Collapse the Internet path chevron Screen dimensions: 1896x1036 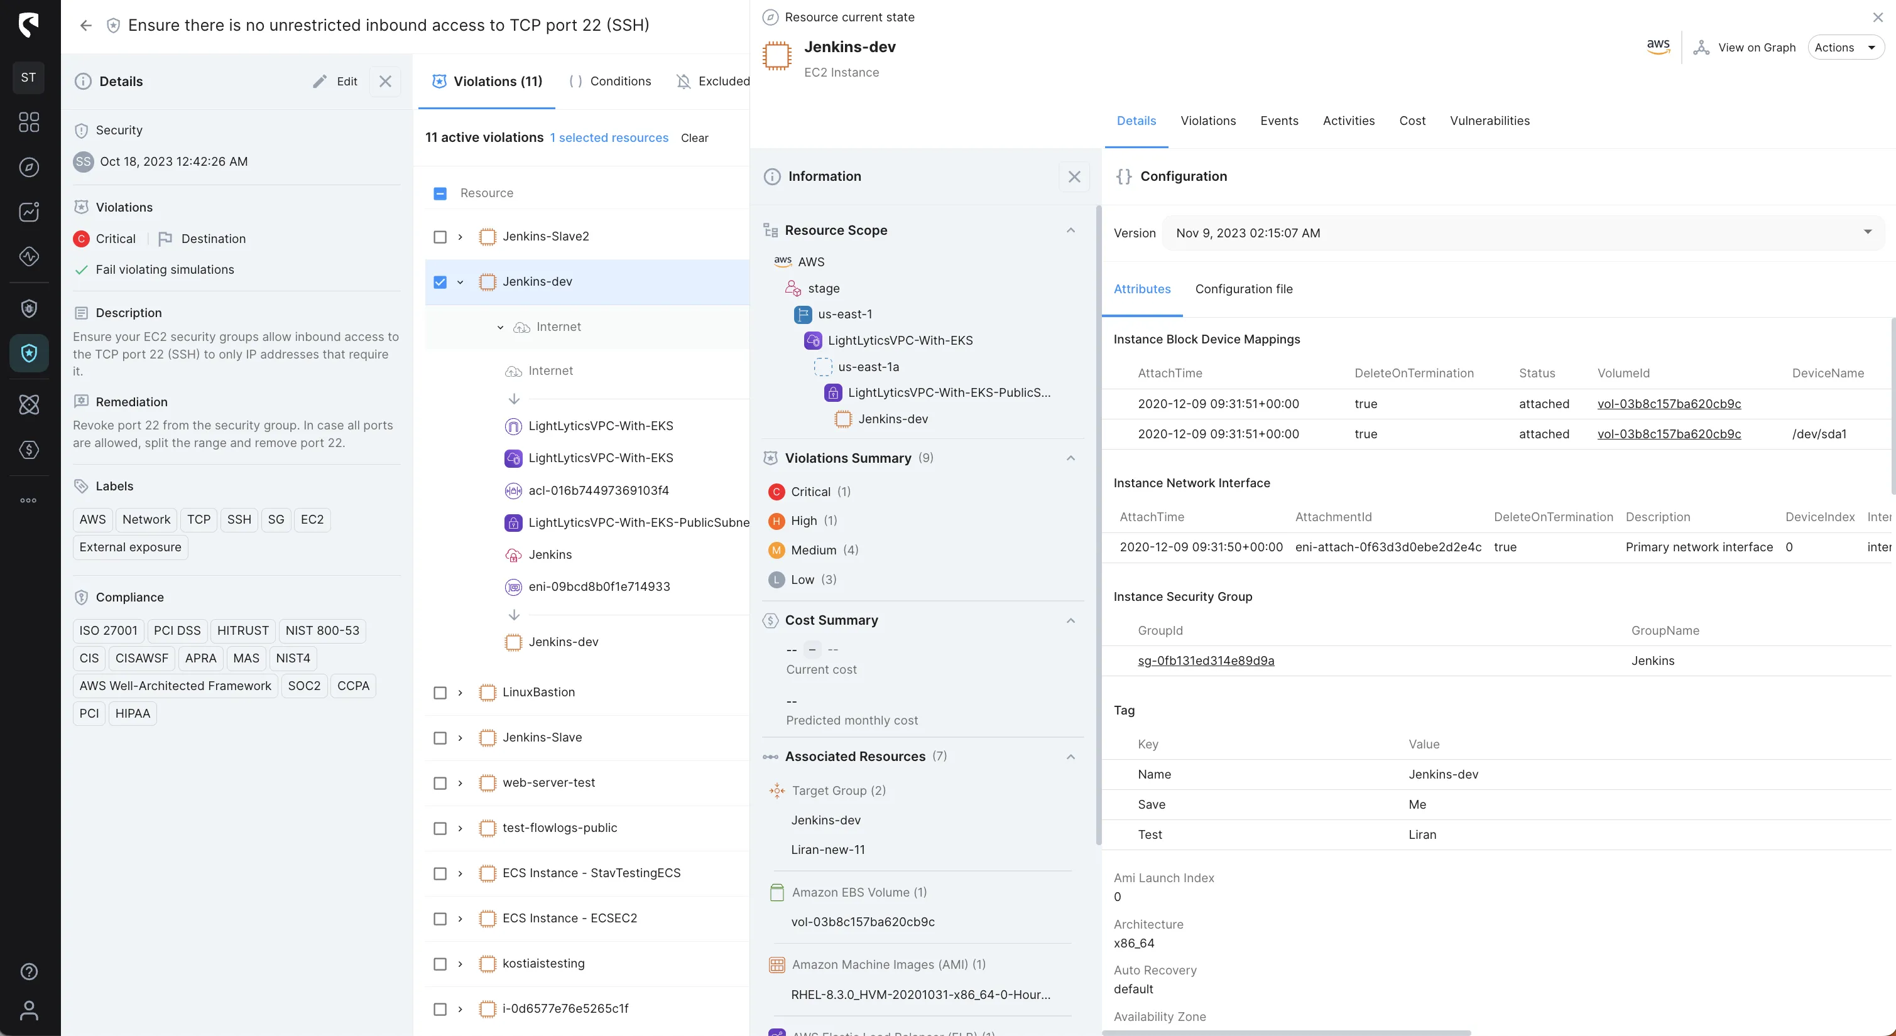pyautogui.click(x=501, y=327)
